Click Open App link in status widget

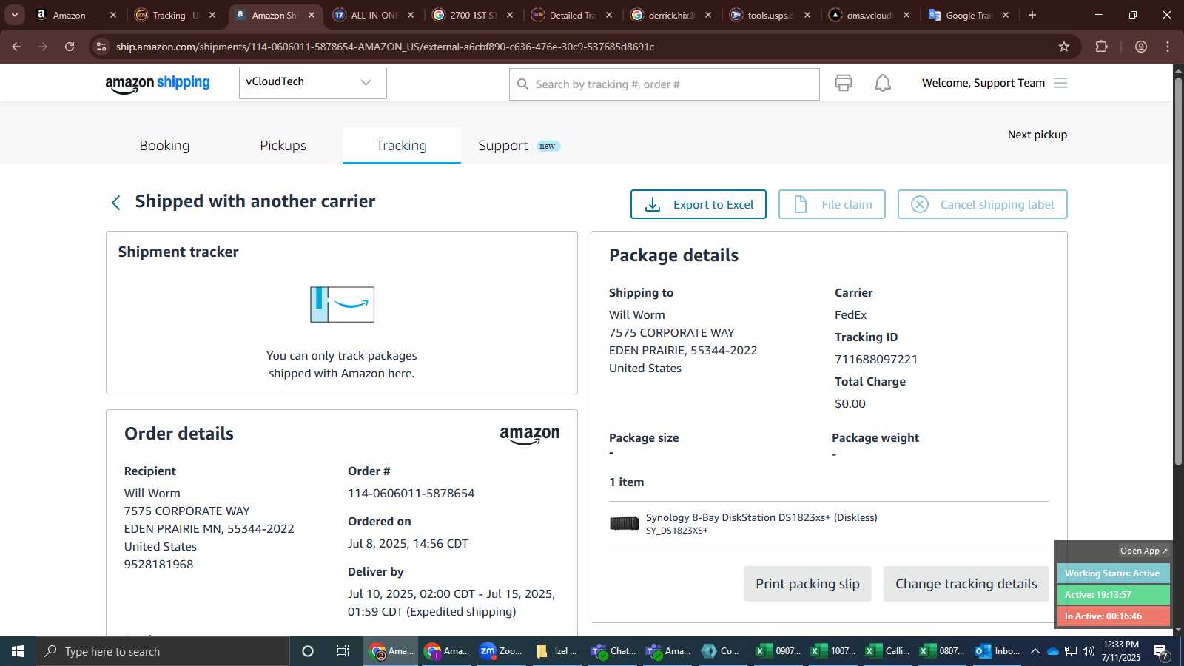pyautogui.click(x=1143, y=551)
